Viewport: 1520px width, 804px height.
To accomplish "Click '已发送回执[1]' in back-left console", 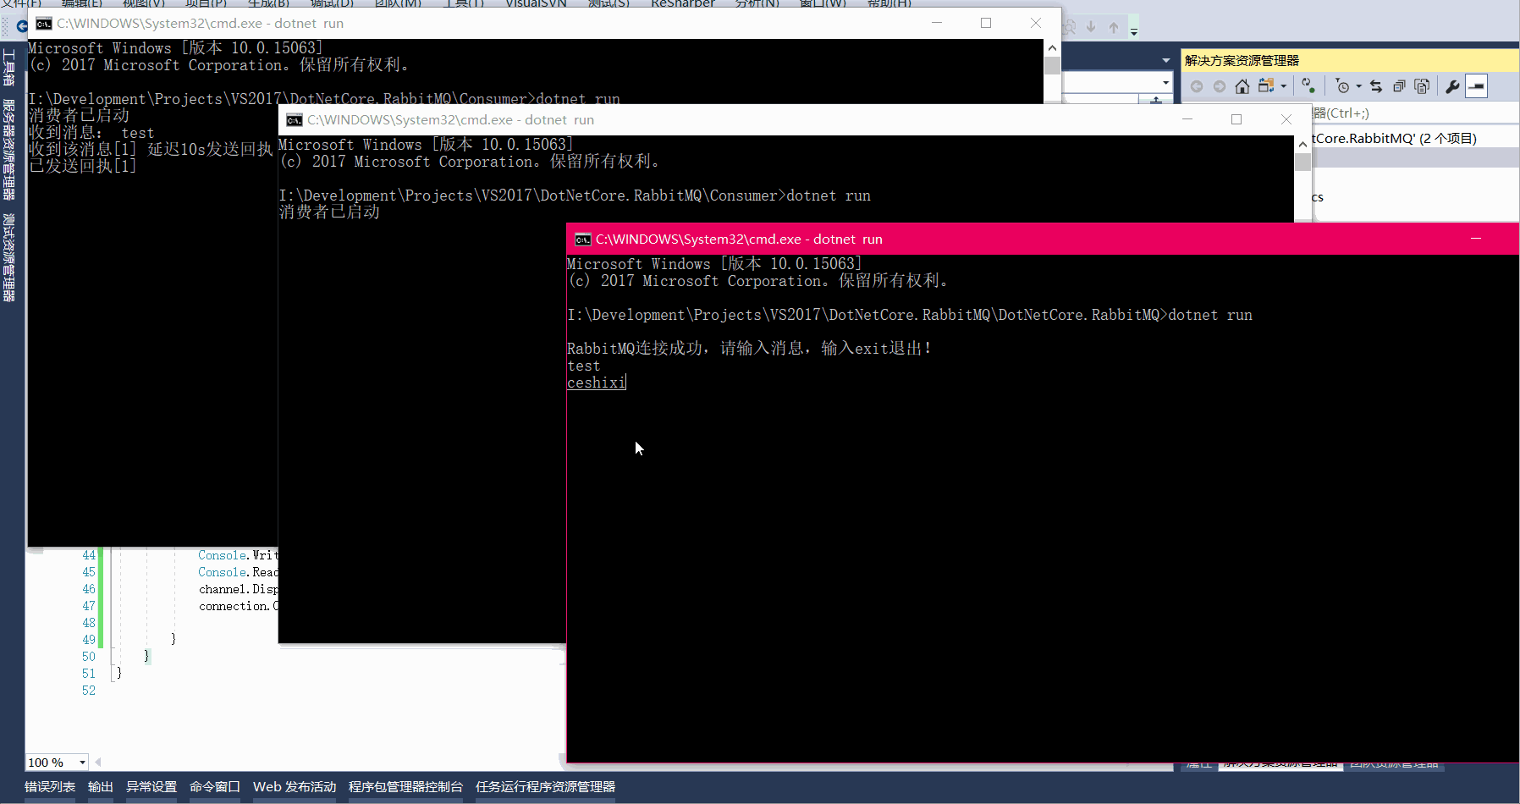I will coord(83,167).
